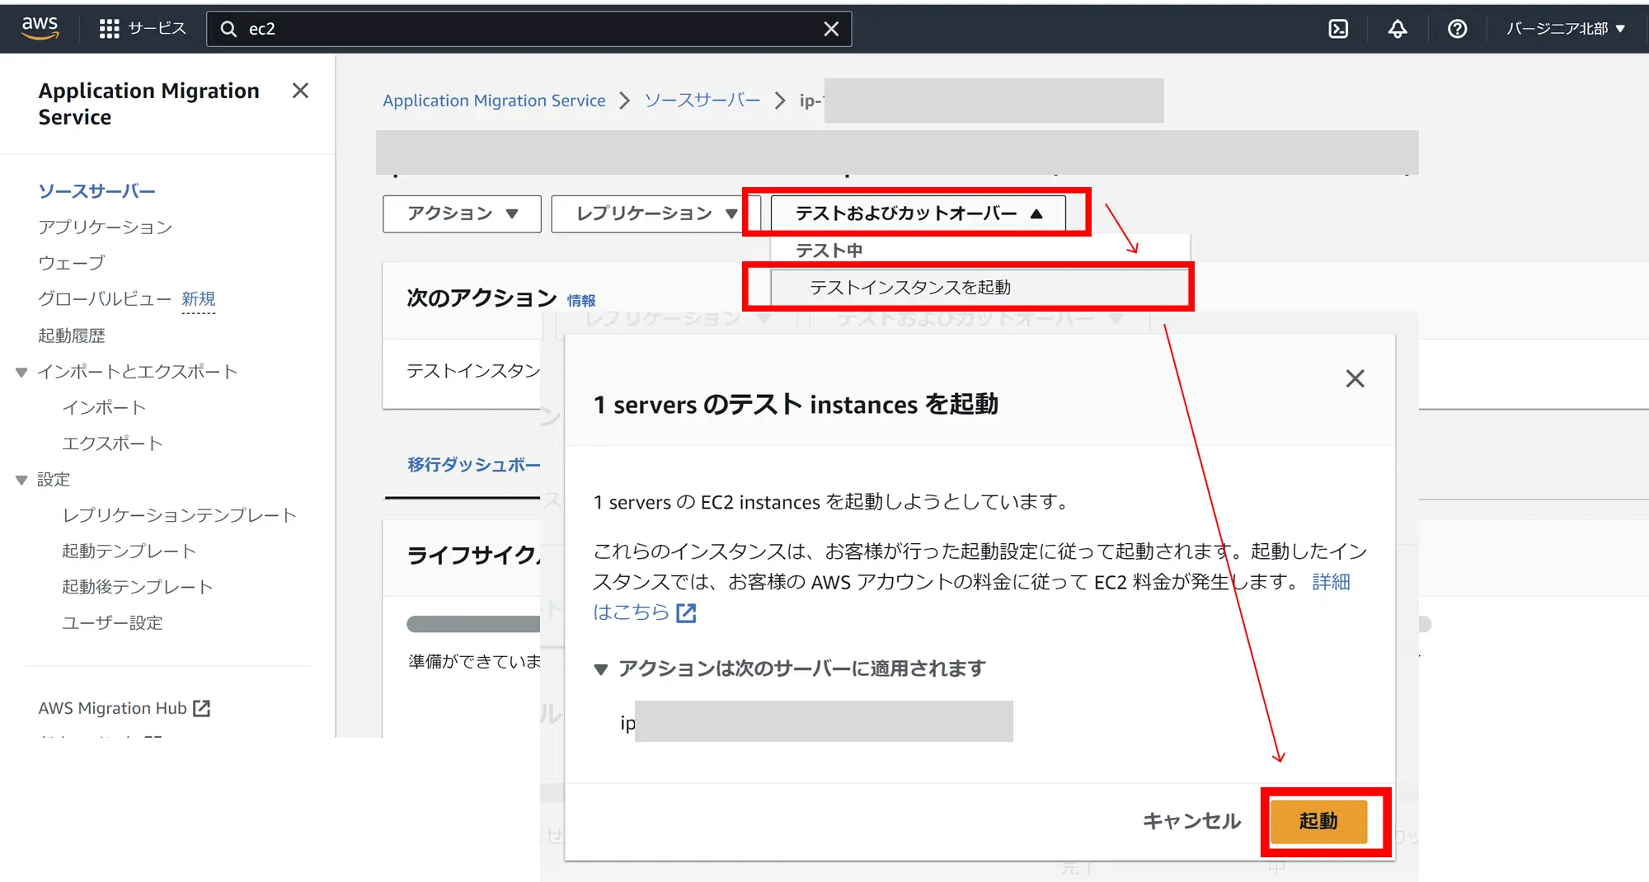
Task: Open エクスポート in the sidebar
Action: click(x=112, y=443)
